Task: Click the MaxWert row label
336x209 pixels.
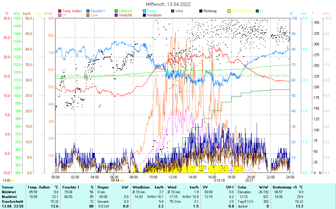Action: (x=10, y=197)
